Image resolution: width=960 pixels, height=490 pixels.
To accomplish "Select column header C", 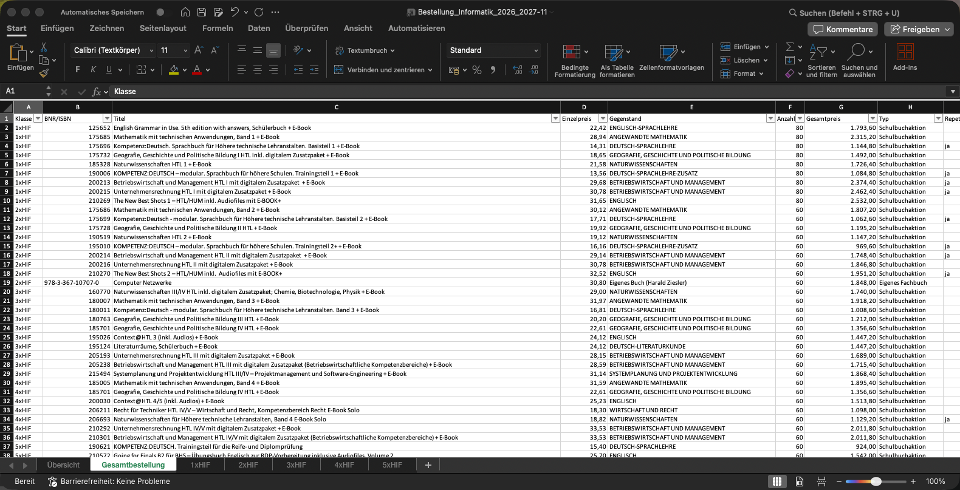I will coord(336,107).
